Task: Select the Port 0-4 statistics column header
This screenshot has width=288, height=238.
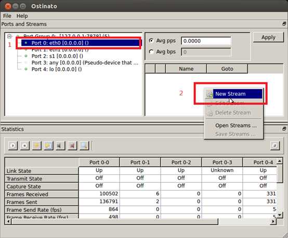Action: click(x=260, y=162)
